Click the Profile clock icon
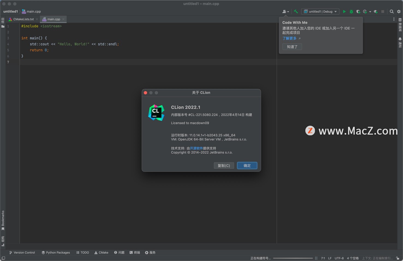This screenshot has height=261, width=403. [x=365, y=11]
